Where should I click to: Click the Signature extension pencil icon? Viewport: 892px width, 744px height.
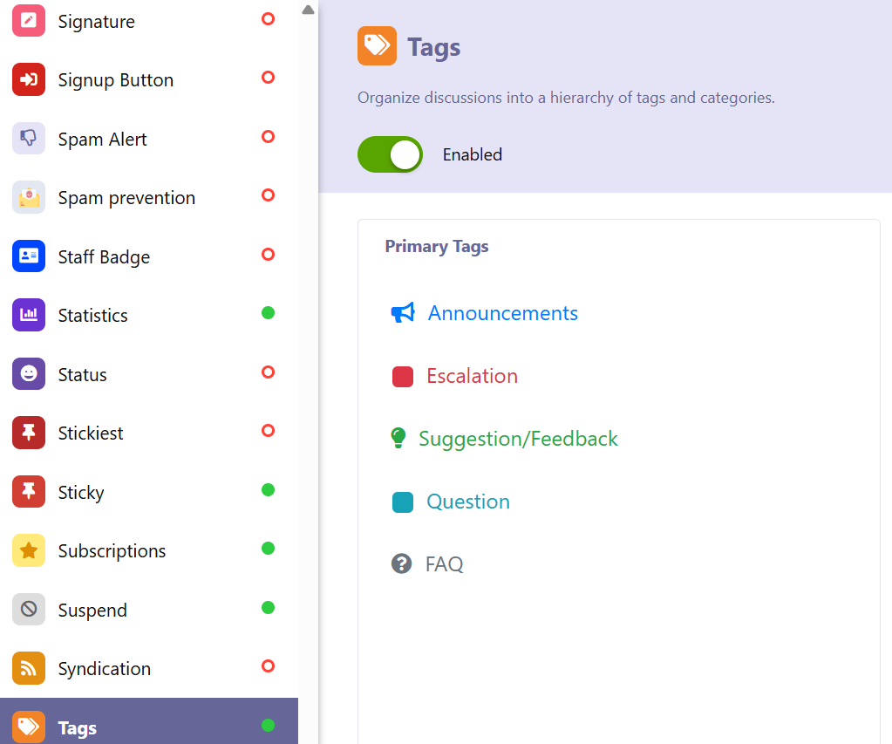coord(29,21)
